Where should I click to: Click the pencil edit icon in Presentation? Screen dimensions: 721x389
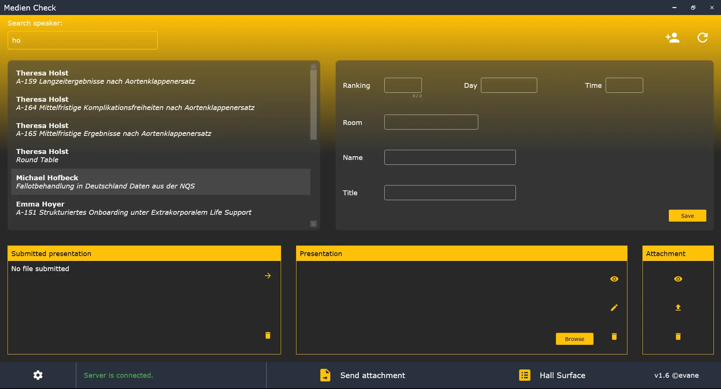coord(614,308)
